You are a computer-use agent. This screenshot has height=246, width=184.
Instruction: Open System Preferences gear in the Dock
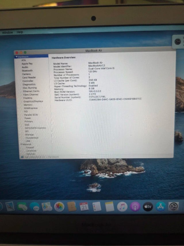(x=173, y=206)
